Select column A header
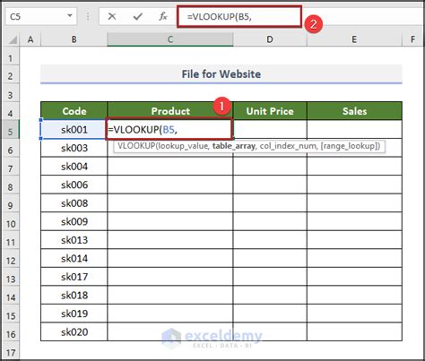The height and width of the screenshot is (361, 425). point(30,39)
